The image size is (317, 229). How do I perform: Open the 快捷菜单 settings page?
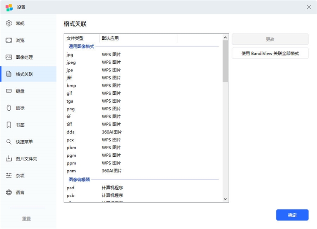click(x=28, y=142)
